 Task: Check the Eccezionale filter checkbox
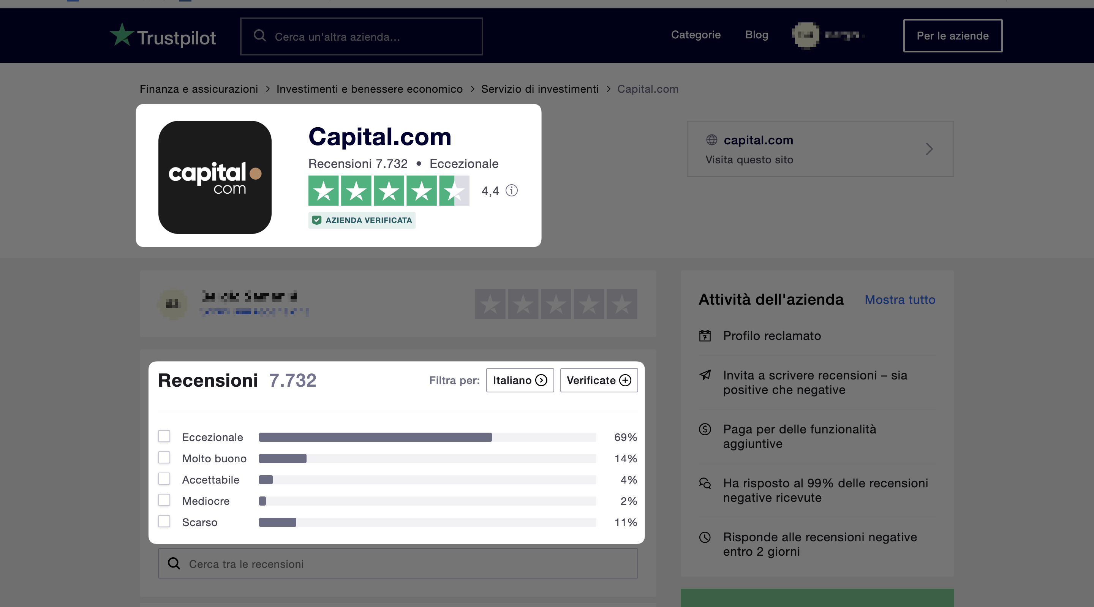(x=164, y=436)
